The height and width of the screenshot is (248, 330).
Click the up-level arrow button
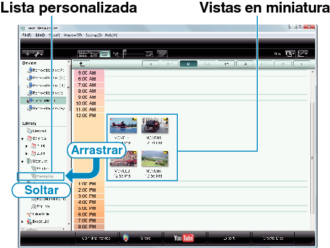[82, 64]
